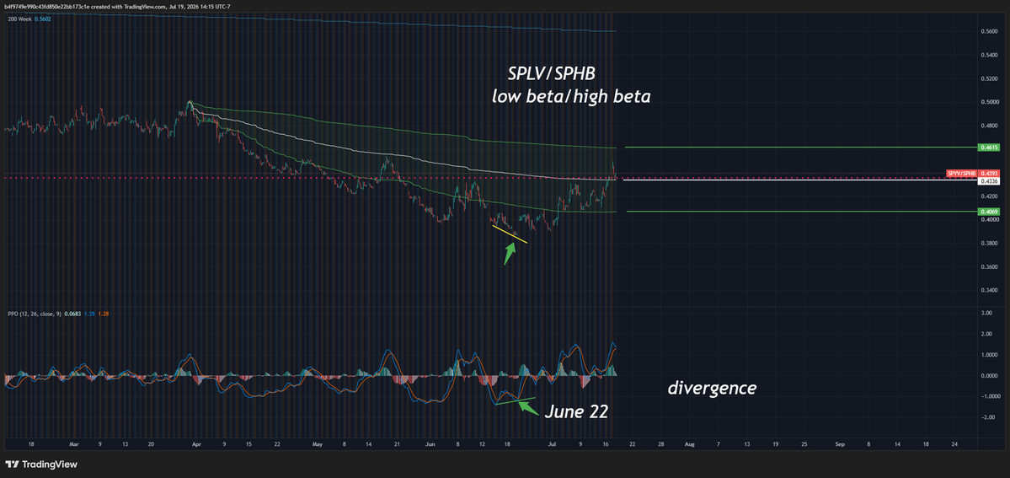
Task: Click the 0.5400 price axis value
Action: click(x=990, y=55)
